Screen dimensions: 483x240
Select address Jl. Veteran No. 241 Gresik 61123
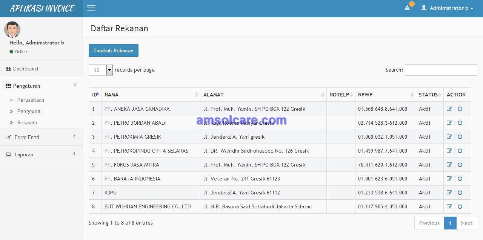(263, 179)
